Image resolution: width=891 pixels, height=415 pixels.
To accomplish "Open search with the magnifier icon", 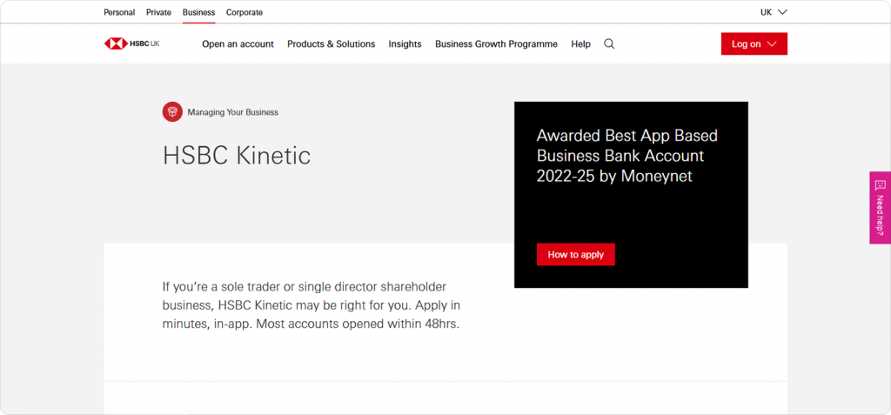I will pos(609,44).
